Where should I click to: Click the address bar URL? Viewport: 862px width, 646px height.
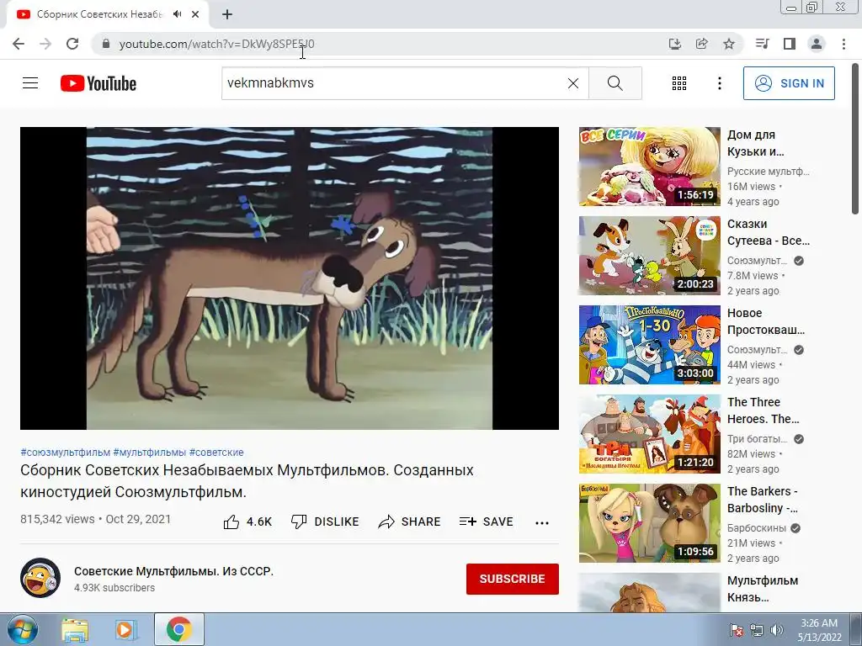click(216, 44)
